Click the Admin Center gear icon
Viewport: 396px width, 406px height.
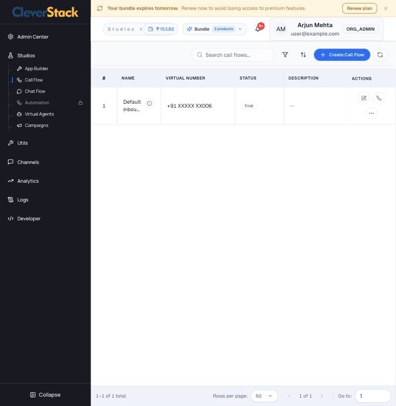pos(10,37)
